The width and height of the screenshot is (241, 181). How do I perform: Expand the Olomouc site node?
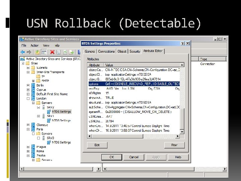pyautogui.click(x=28, y=125)
